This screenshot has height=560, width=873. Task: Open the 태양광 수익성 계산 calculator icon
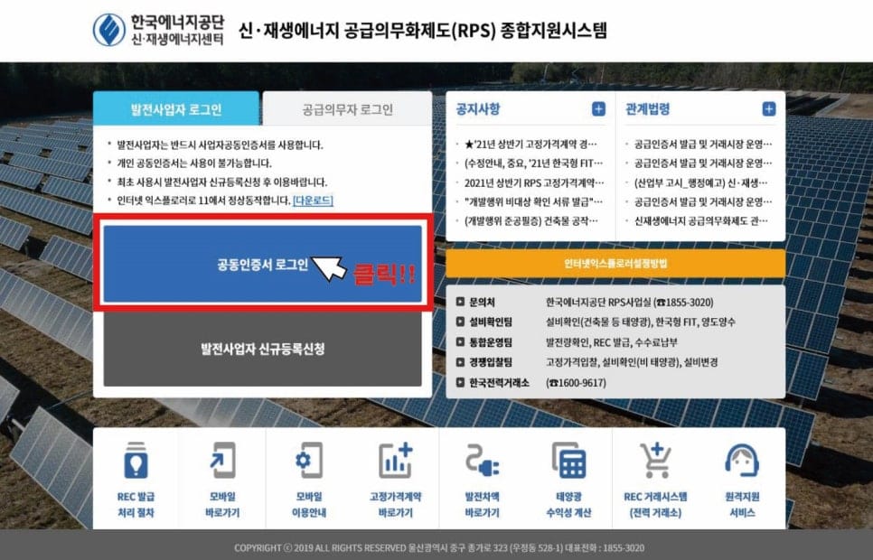pyautogui.click(x=571, y=464)
